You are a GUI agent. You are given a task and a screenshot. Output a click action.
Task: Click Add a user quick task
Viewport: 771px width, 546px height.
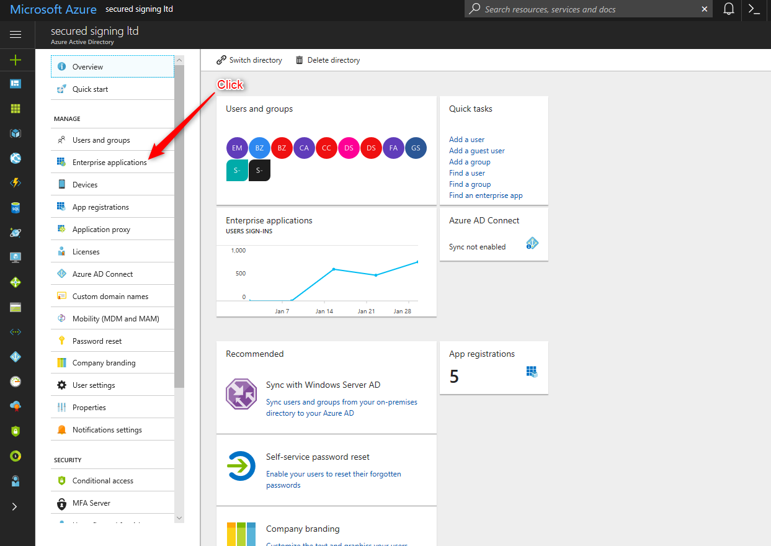click(x=467, y=140)
